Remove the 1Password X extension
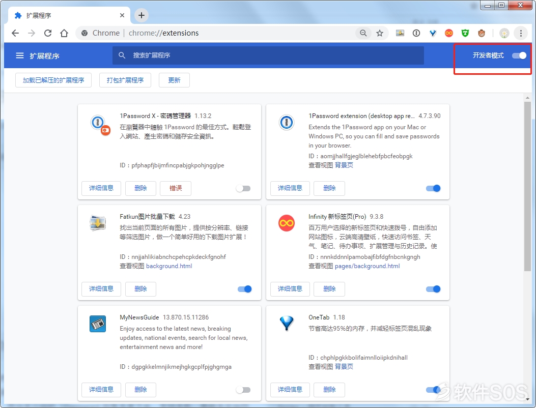Screen dimensions: 536x408 click(x=140, y=188)
